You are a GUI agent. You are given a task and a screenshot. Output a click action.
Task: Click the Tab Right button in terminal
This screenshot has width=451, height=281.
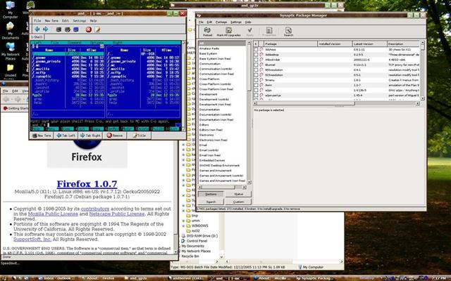[x=90, y=136]
